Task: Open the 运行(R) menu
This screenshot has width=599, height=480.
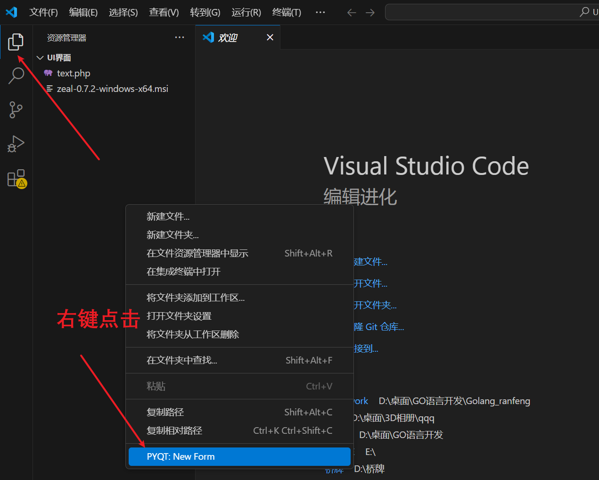Action: (246, 12)
